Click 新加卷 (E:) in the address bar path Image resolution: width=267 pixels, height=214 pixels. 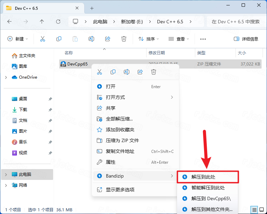click(x=132, y=22)
